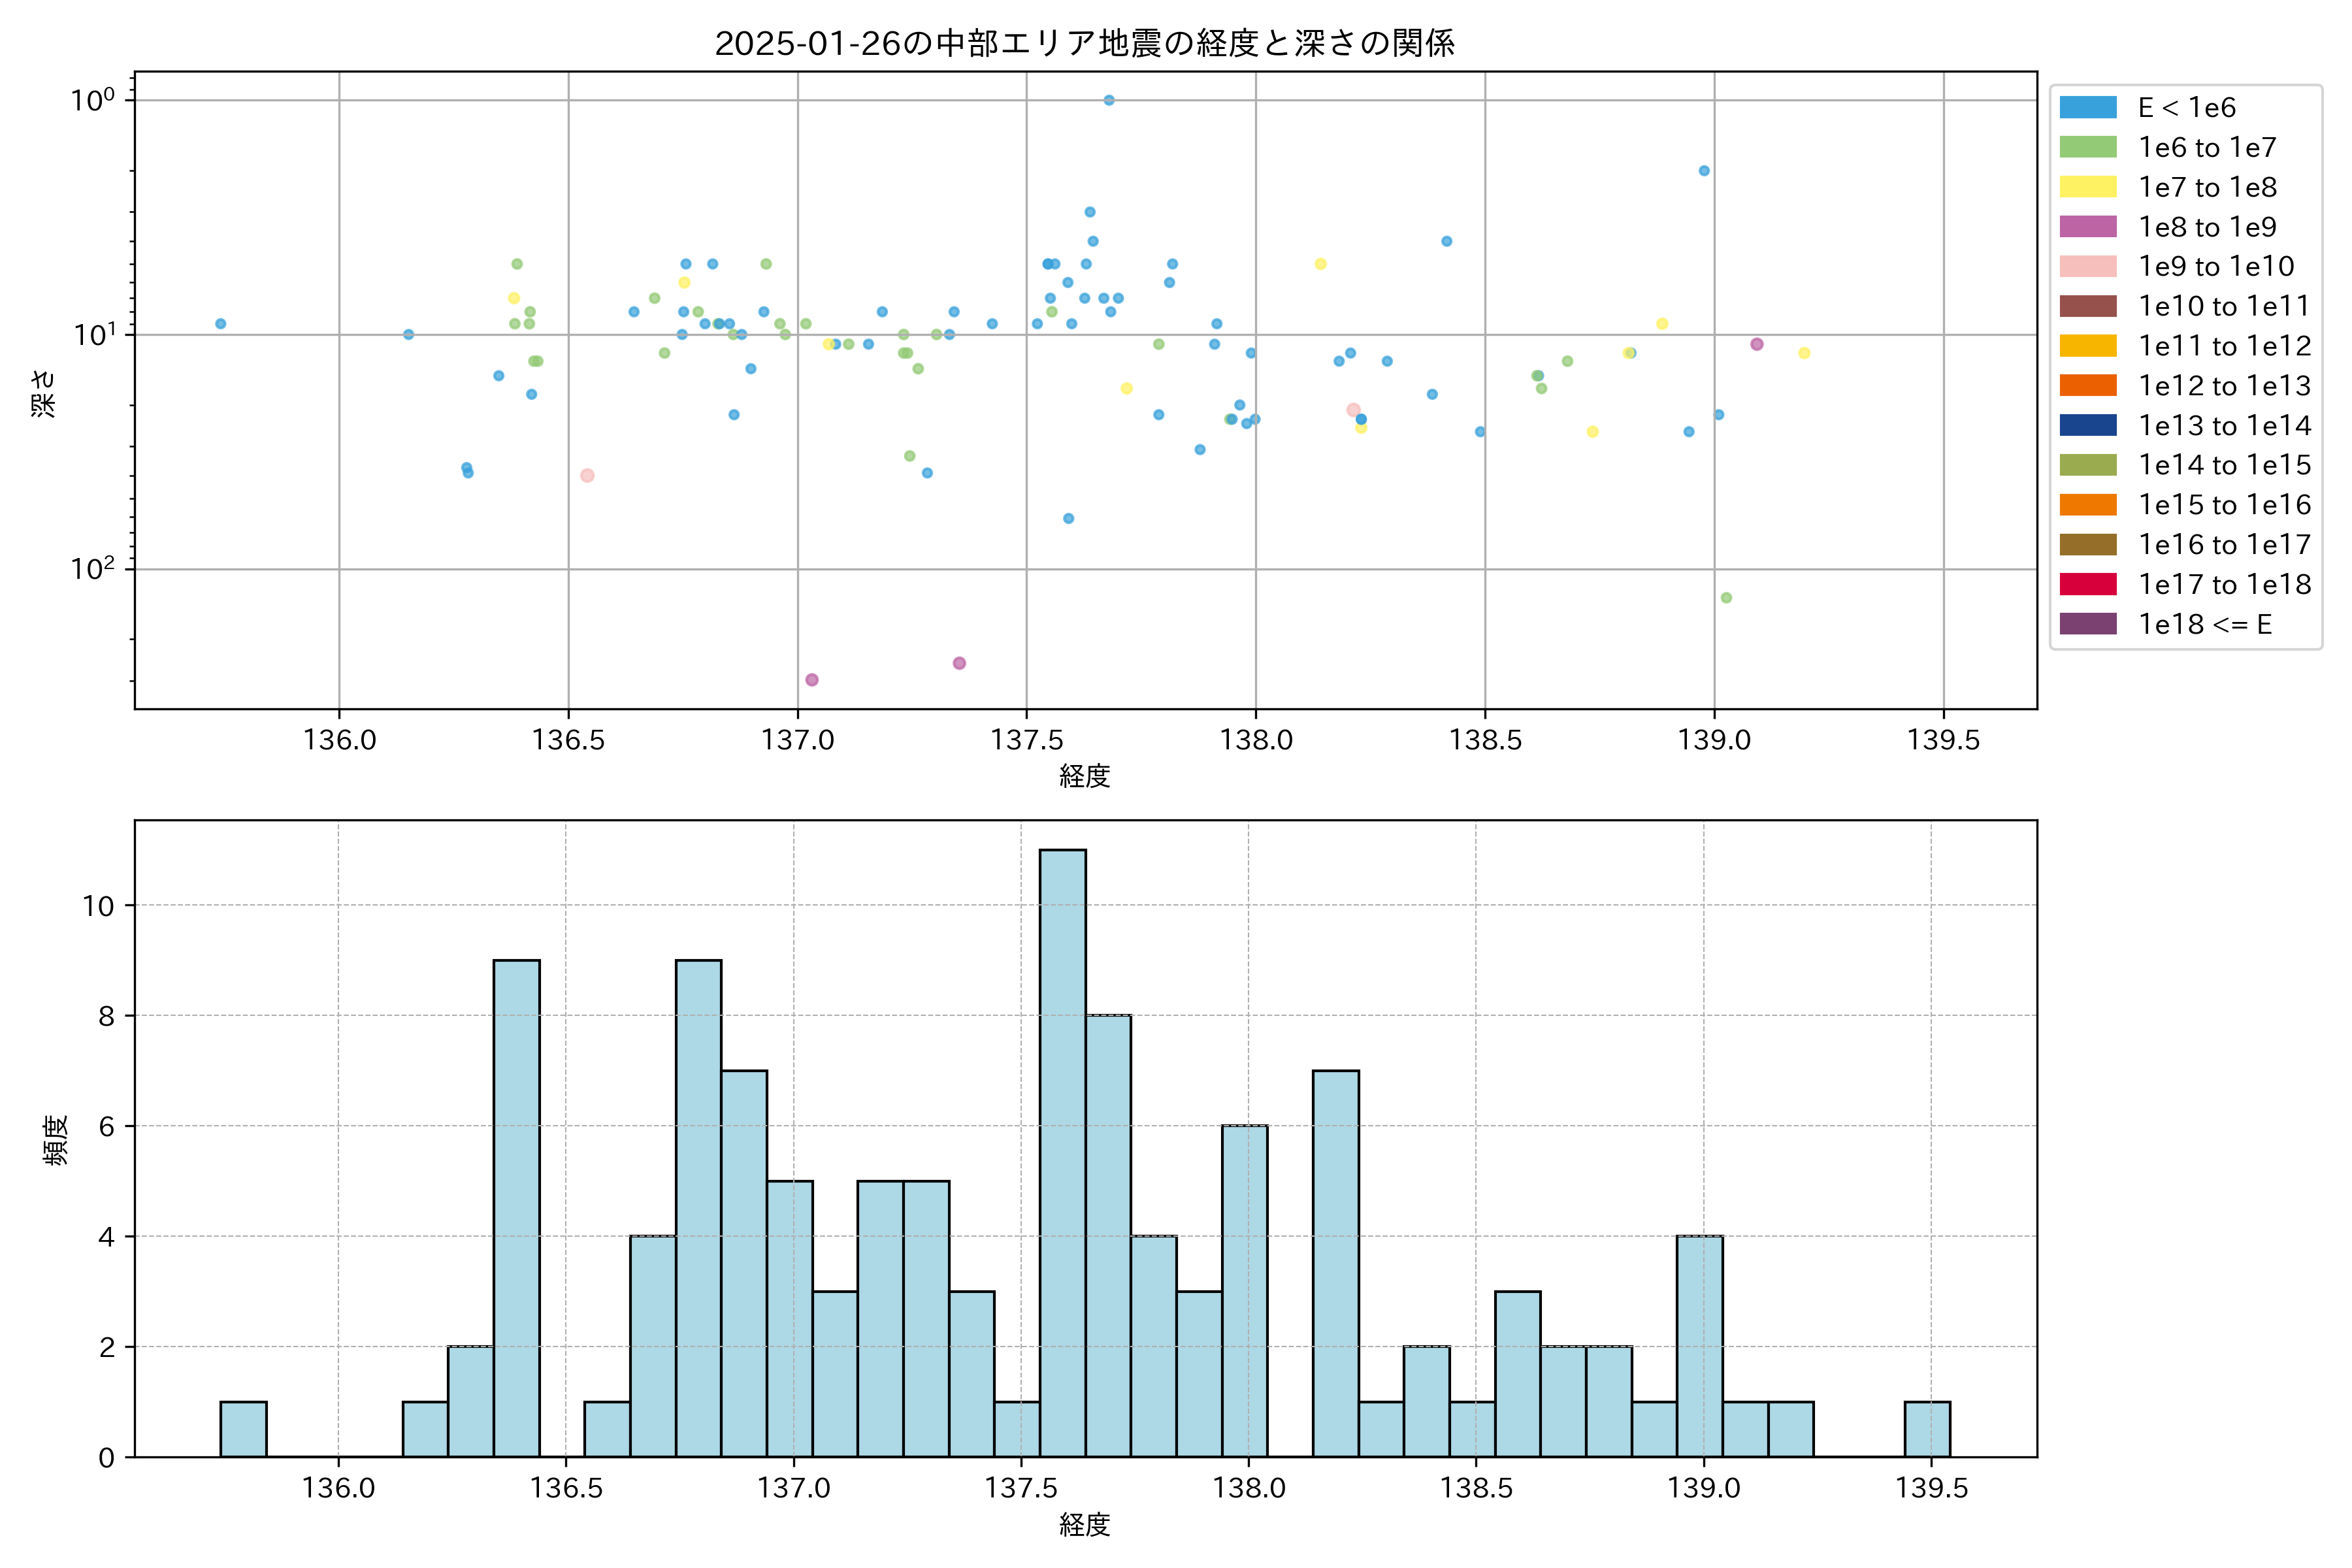
Task: Click the purple scatter point near longitude 137.0
Action: (x=811, y=680)
